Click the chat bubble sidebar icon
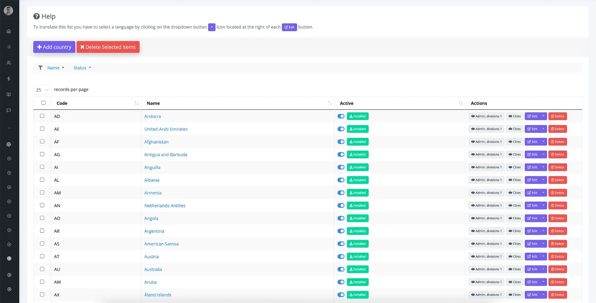Image resolution: width=596 pixels, height=303 pixels. 9,110
